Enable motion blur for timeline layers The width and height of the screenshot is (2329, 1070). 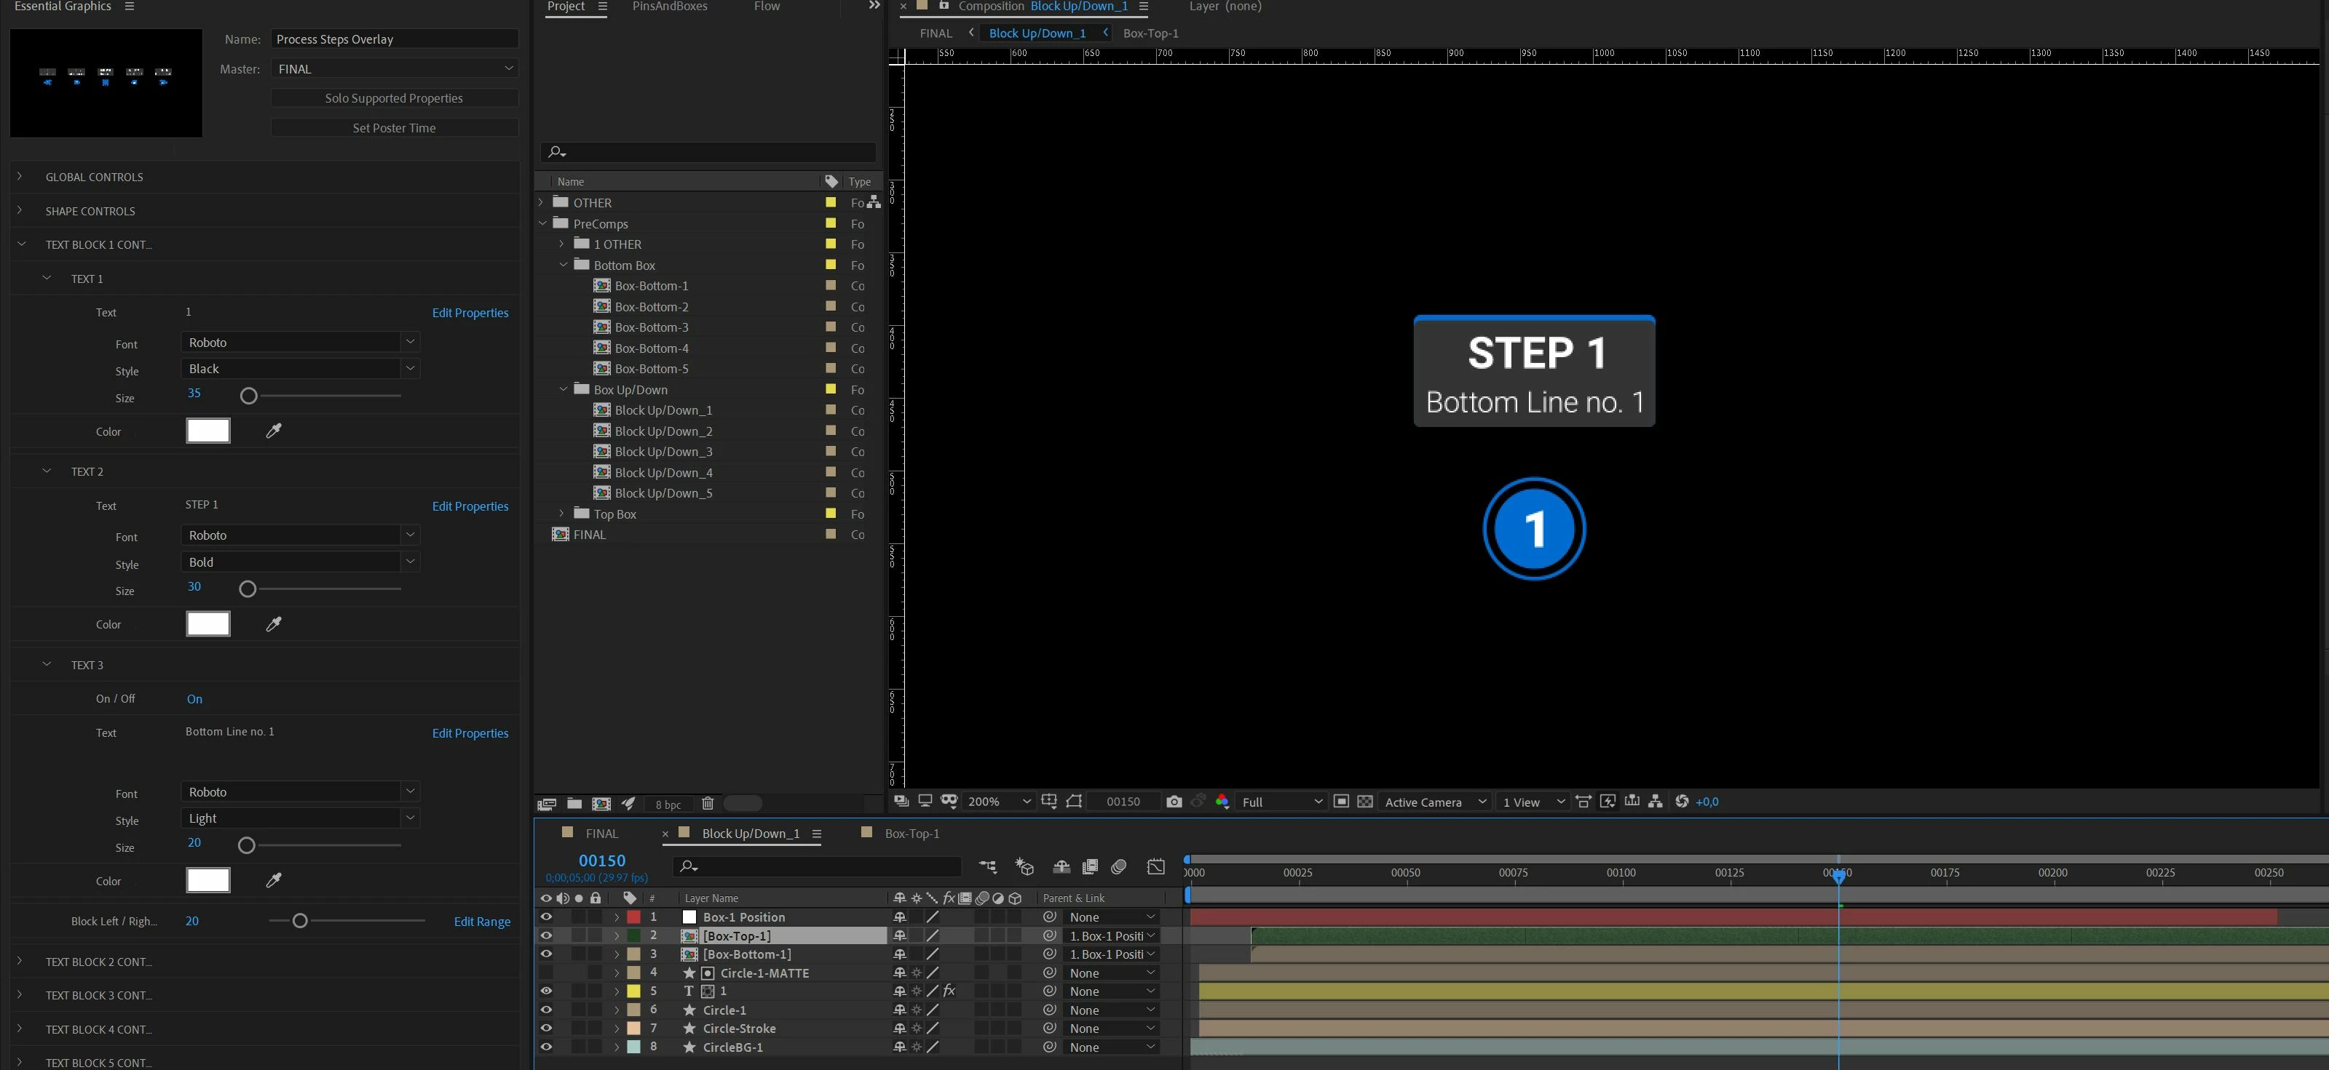tap(1119, 867)
